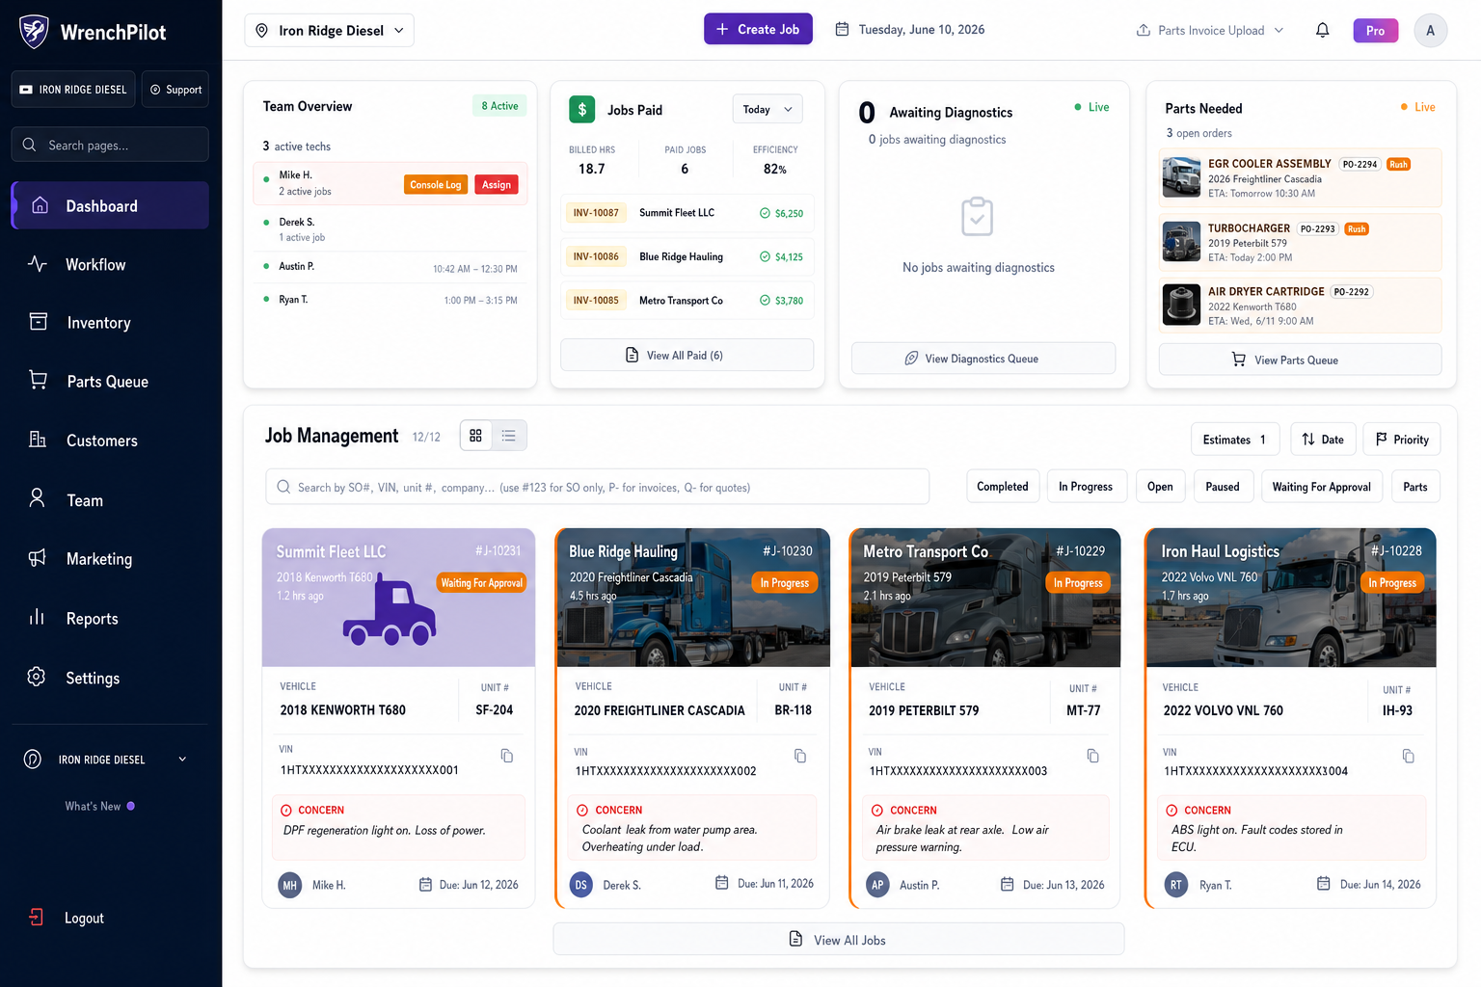Toggle Priority sorting
The image size is (1481, 987).
tap(1402, 440)
